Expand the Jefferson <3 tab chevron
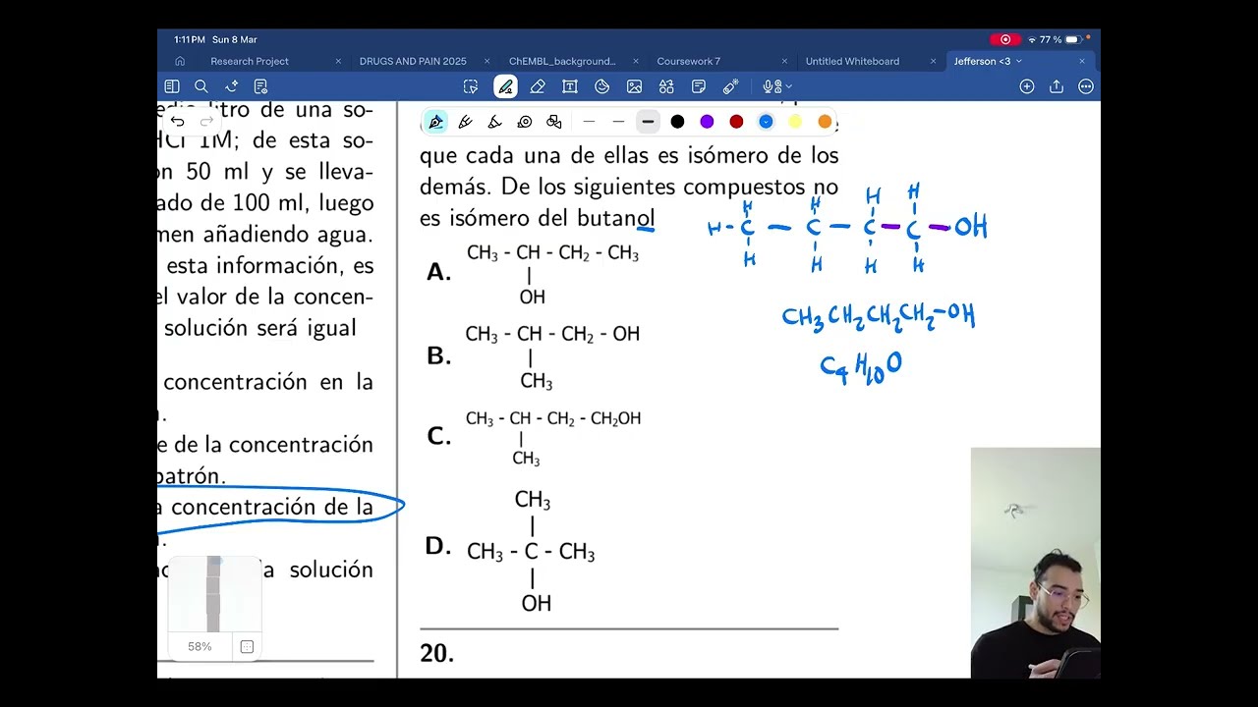 [x=1018, y=61]
